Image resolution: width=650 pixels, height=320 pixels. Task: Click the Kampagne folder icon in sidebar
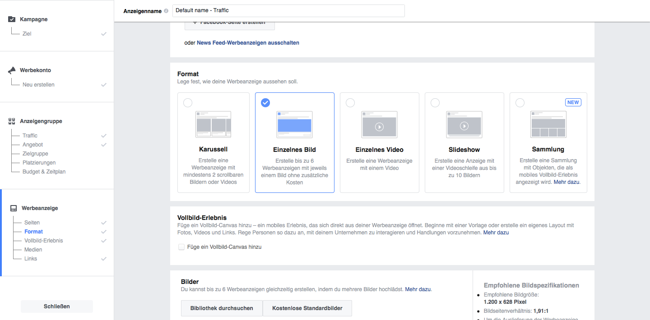point(12,19)
